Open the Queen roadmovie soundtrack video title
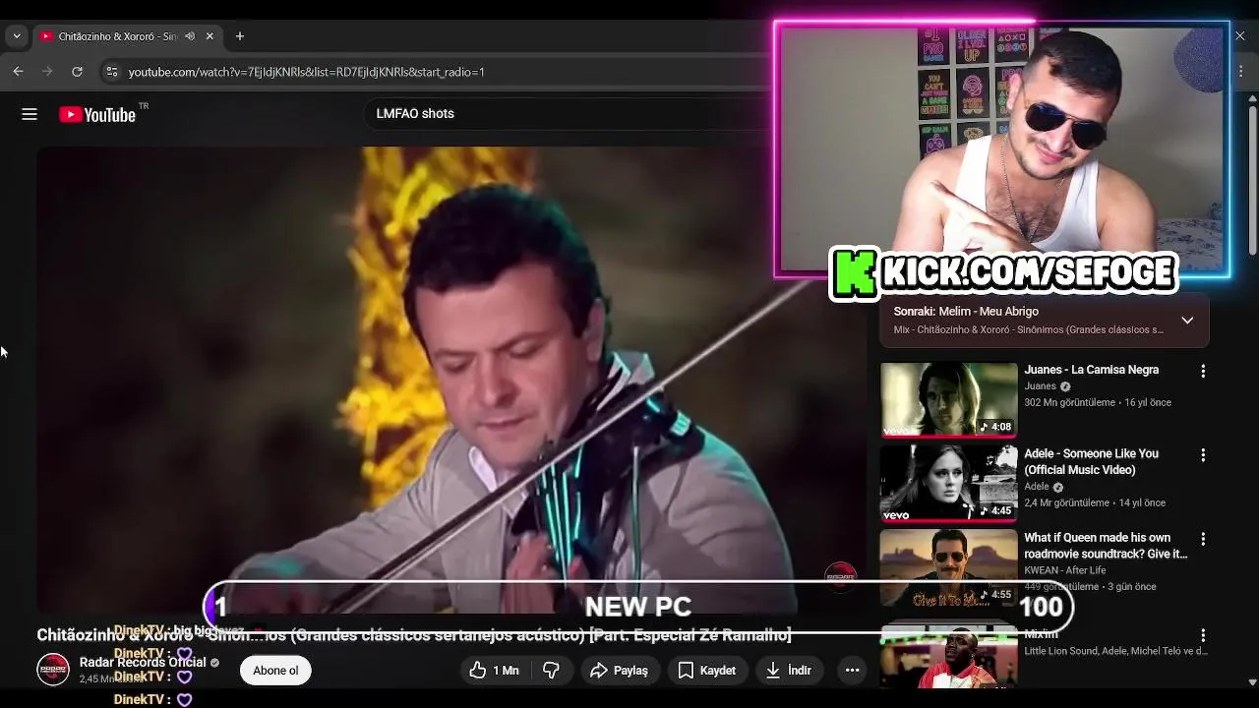The image size is (1259, 708). click(1106, 546)
